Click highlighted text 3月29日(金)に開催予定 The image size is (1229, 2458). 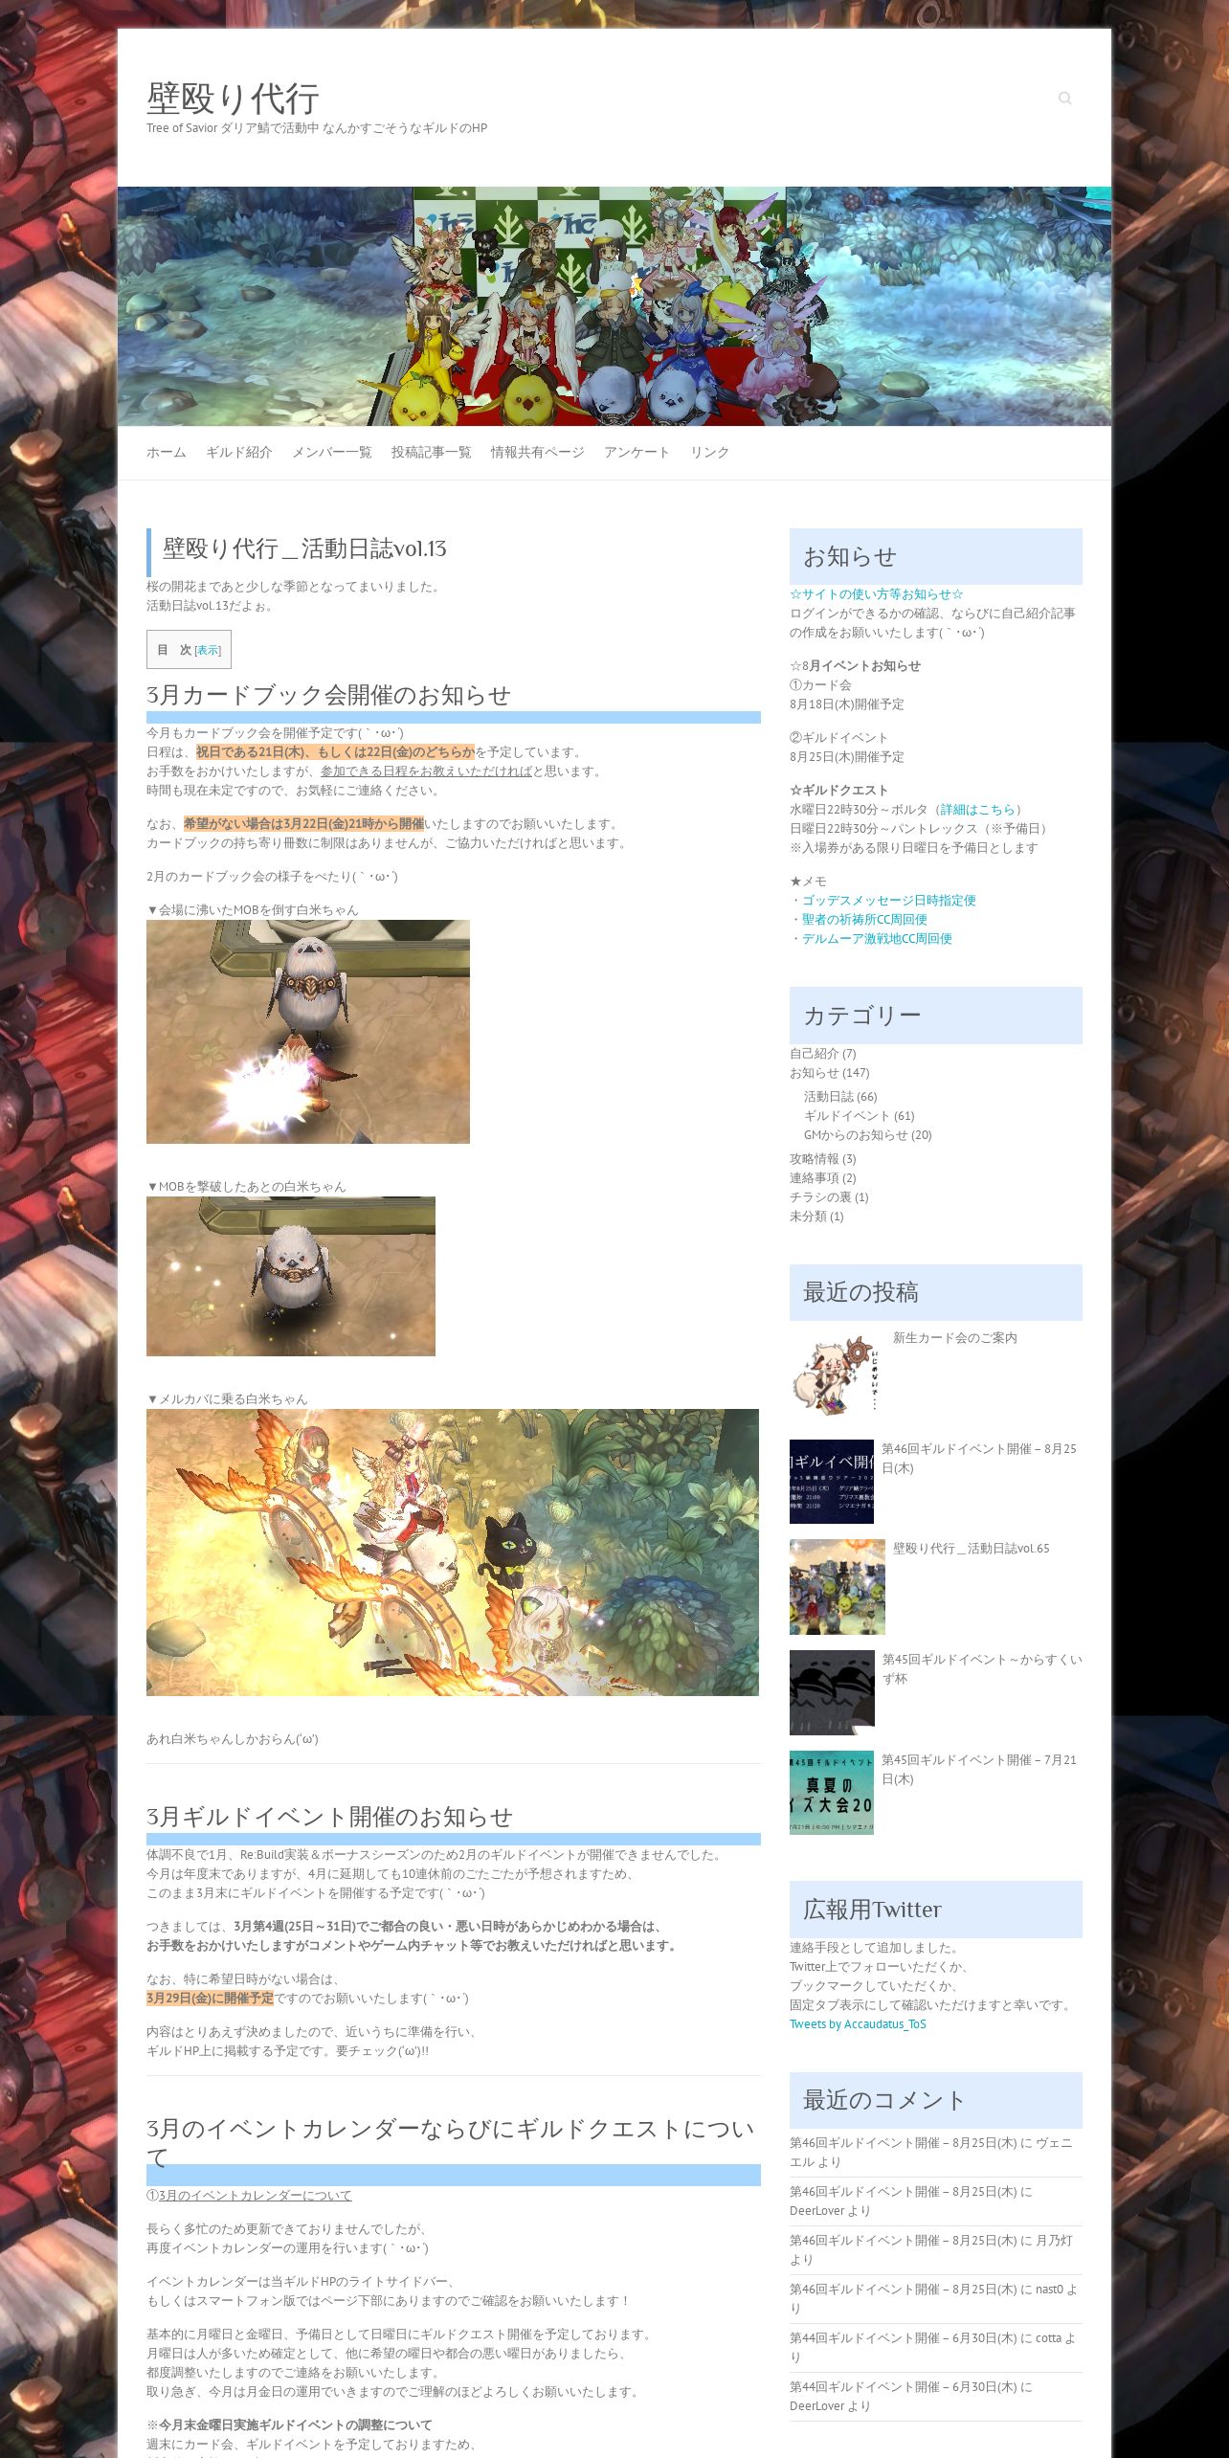pyautogui.click(x=210, y=1999)
